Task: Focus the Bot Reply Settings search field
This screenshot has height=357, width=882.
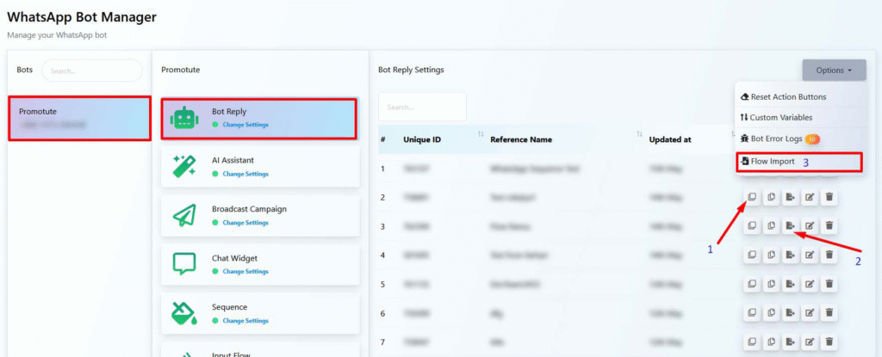Action: [x=422, y=107]
